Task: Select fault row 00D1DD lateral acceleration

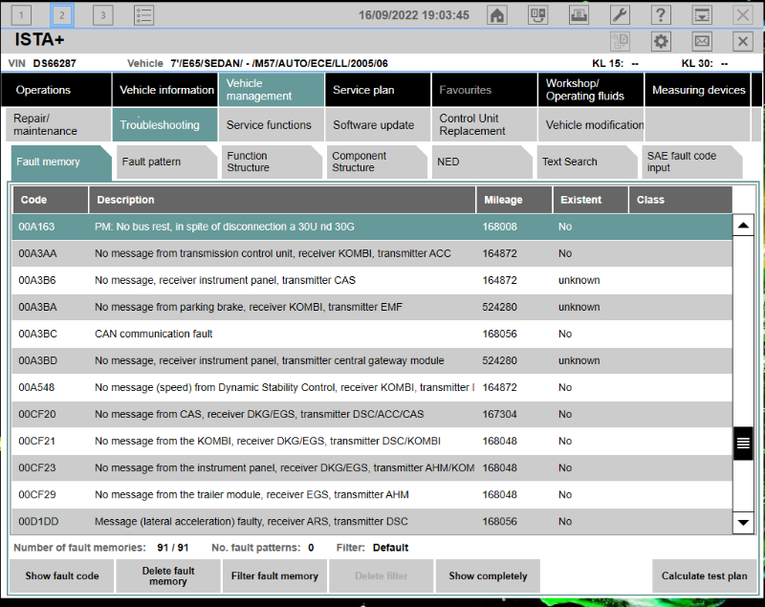Action: 372,521
